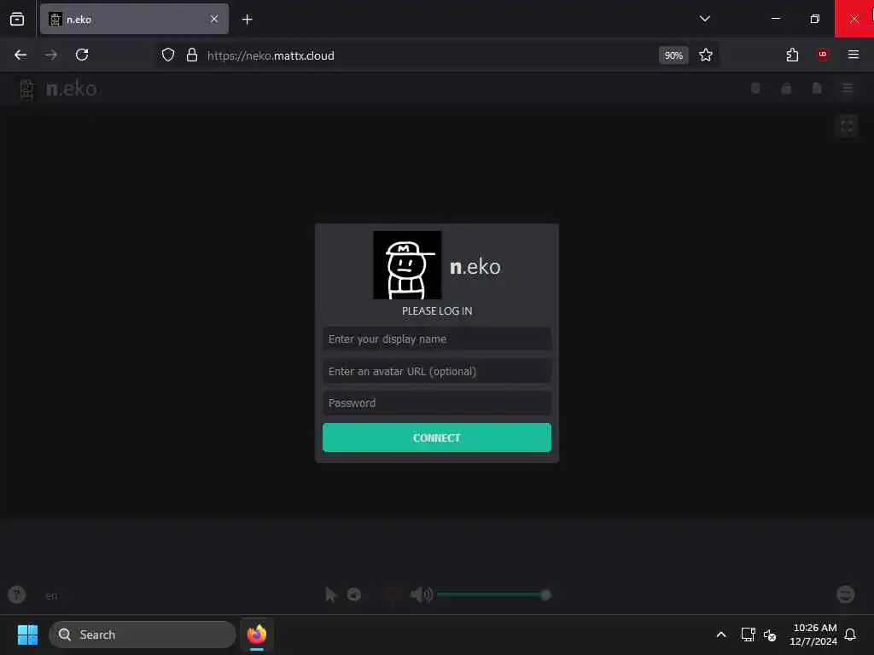This screenshot has width=874, height=655.
Task: Click the taskbar Search box
Action: coord(143,635)
